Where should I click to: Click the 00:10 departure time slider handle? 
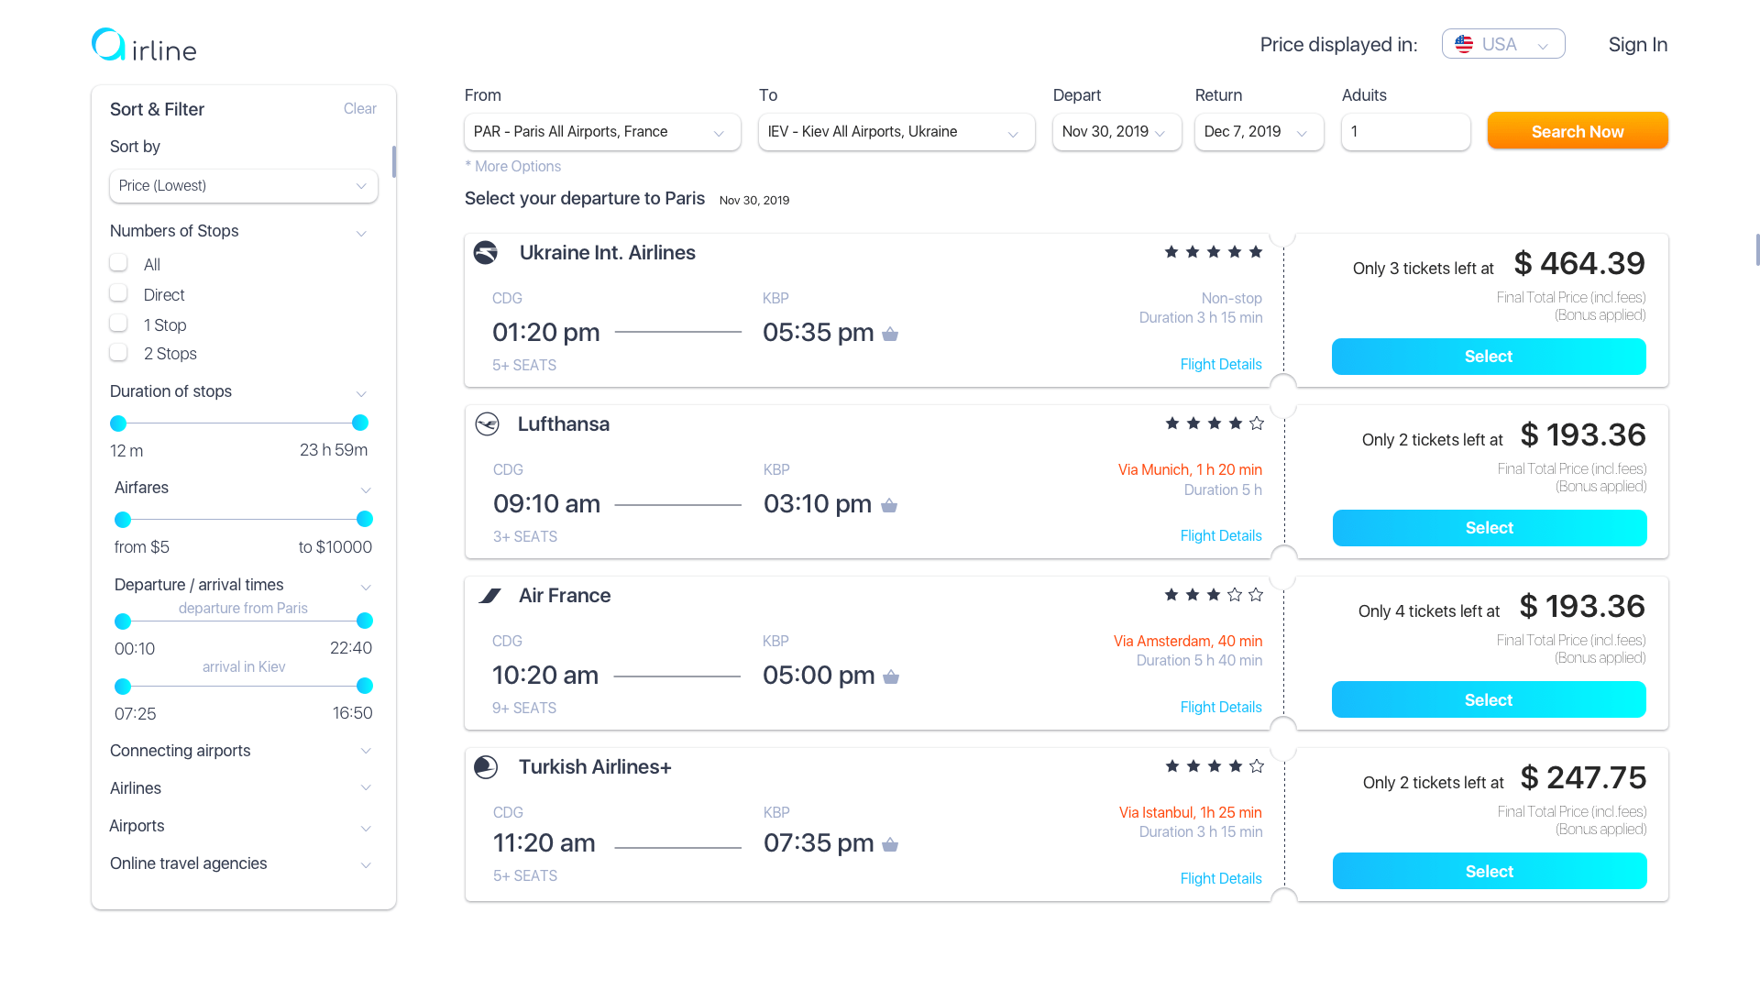tap(123, 621)
